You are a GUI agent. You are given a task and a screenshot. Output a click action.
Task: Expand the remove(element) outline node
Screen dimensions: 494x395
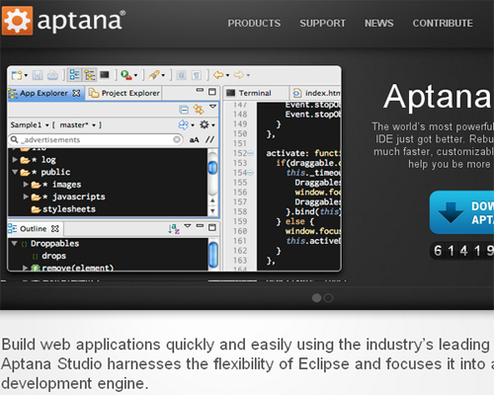tap(25, 268)
